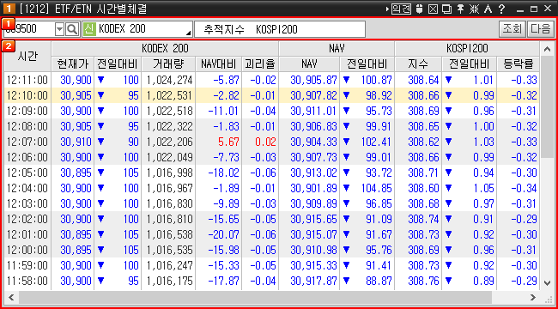This screenshot has width=558, height=309.
Task: Click the overlapping windows icon
Action: click(x=446, y=9)
